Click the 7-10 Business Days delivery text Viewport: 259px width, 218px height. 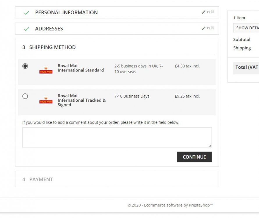(x=132, y=96)
